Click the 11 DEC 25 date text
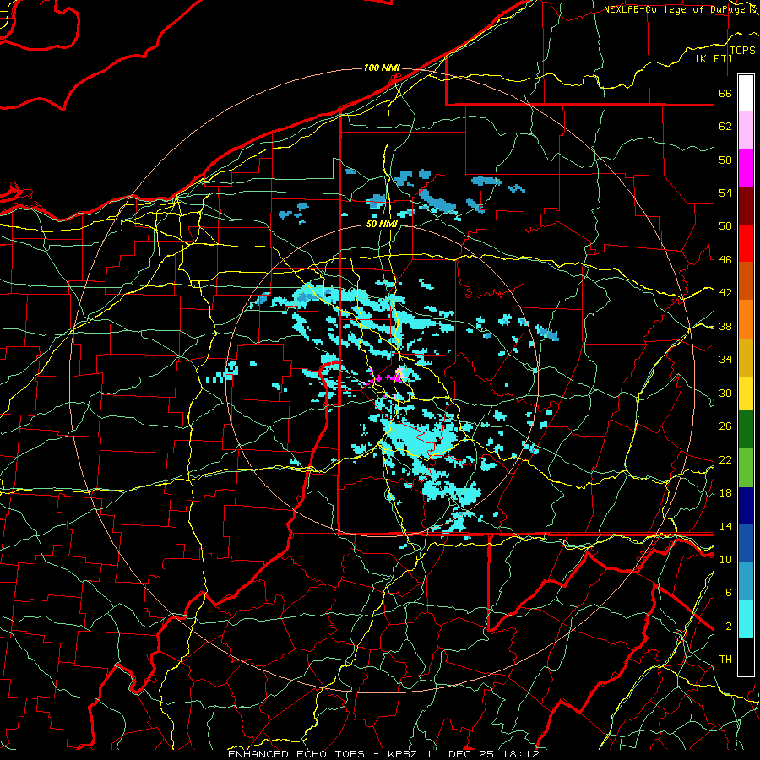Screen dimensions: 760x760 coord(460,754)
